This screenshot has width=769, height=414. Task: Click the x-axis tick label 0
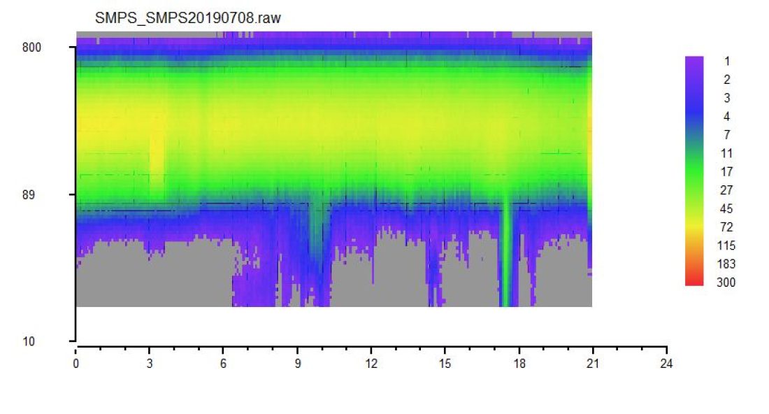76,364
